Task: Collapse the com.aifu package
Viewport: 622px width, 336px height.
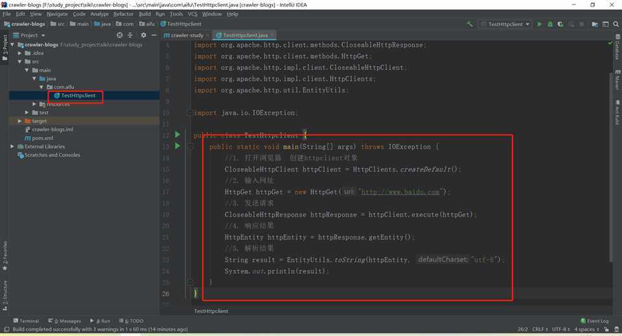Action: click(41, 87)
